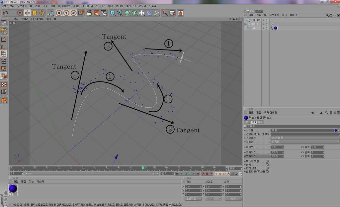This screenshot has width=340, height=207.
Task: Open render settings clapperboard icon
Action: click(104, 13)
